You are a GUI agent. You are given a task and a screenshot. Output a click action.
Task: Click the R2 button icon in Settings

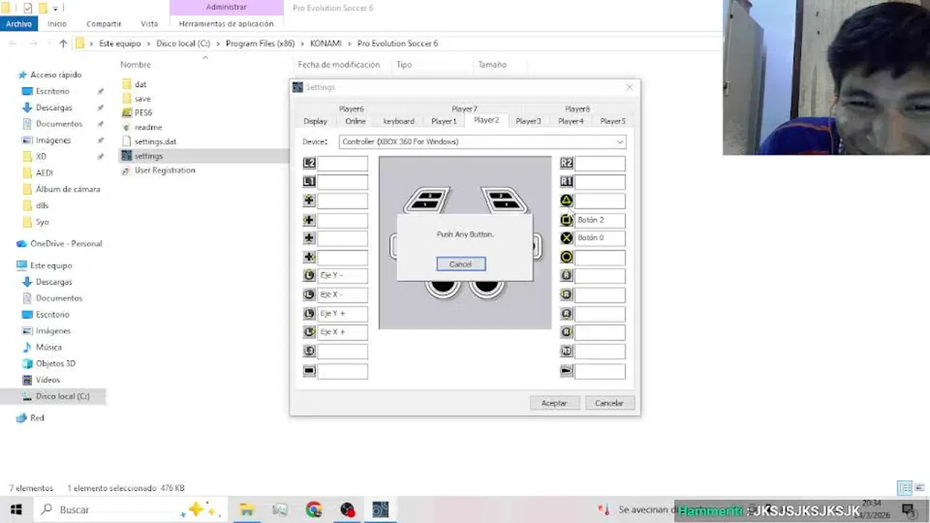(567, 163)
